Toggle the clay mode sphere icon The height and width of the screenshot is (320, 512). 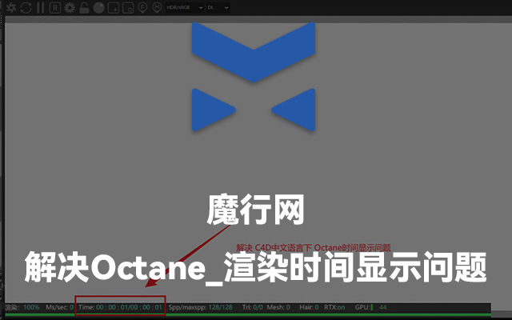(x=98, y=7)
